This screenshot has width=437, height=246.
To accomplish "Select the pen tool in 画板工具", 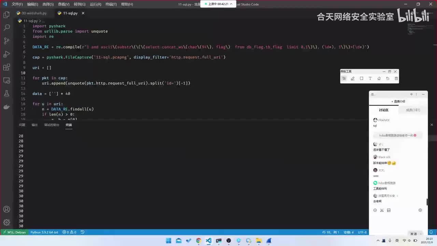I will (353, 79).
